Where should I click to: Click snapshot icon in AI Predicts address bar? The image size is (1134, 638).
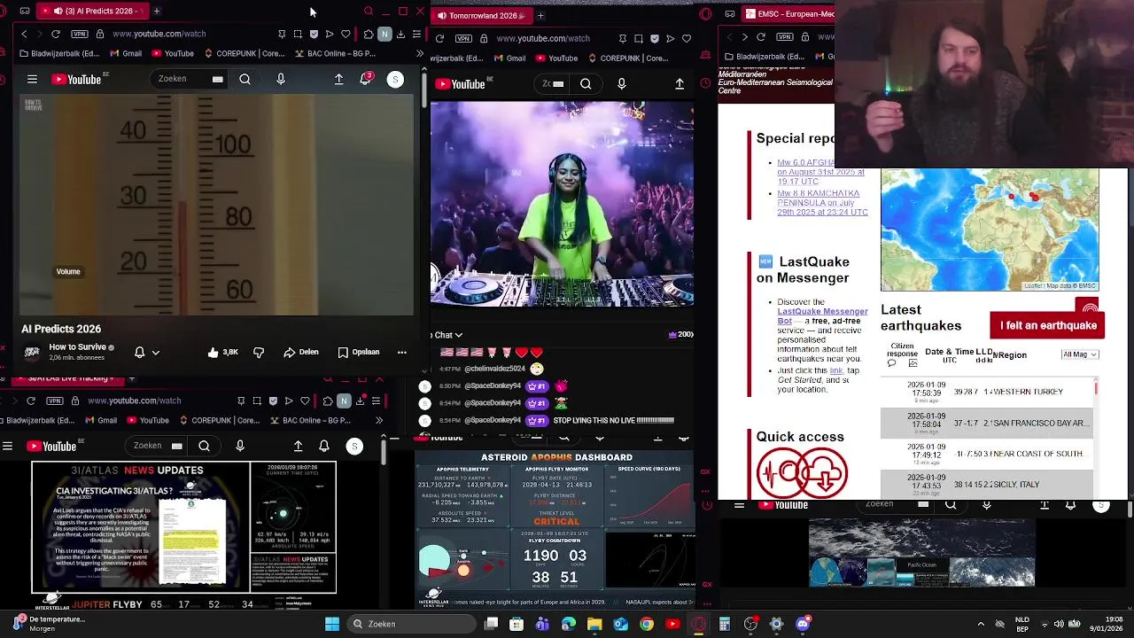[x=298, y=34]
